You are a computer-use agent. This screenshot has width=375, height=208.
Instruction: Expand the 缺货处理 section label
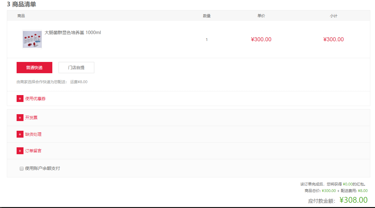pos(33,134)
